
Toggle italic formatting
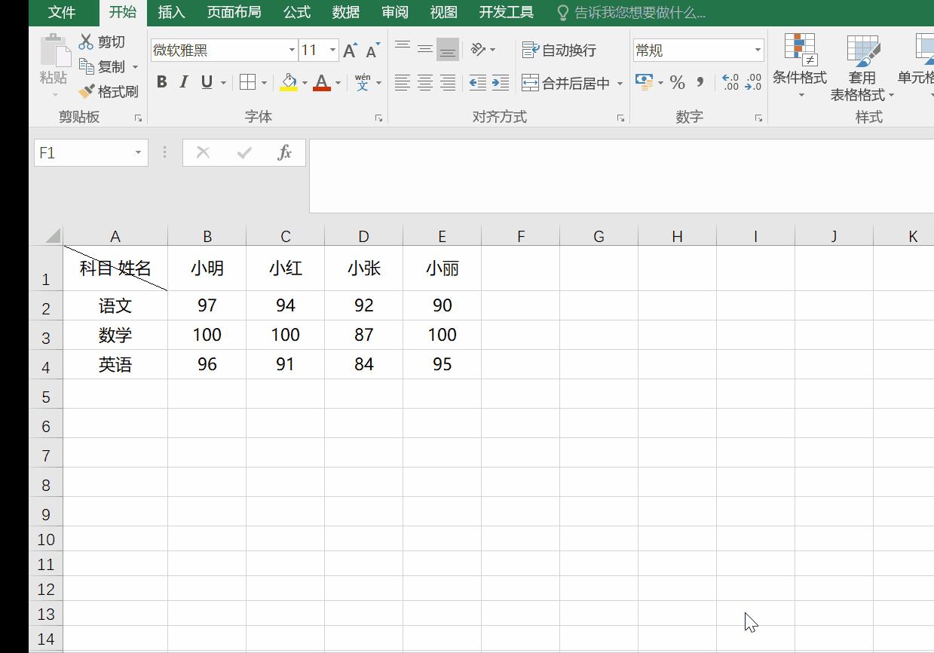183,82
